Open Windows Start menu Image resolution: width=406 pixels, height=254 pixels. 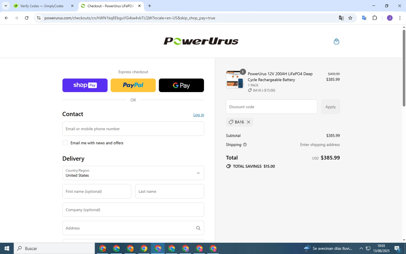click(x=7, y=248)
